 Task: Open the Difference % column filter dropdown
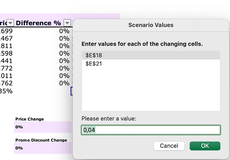67,23
